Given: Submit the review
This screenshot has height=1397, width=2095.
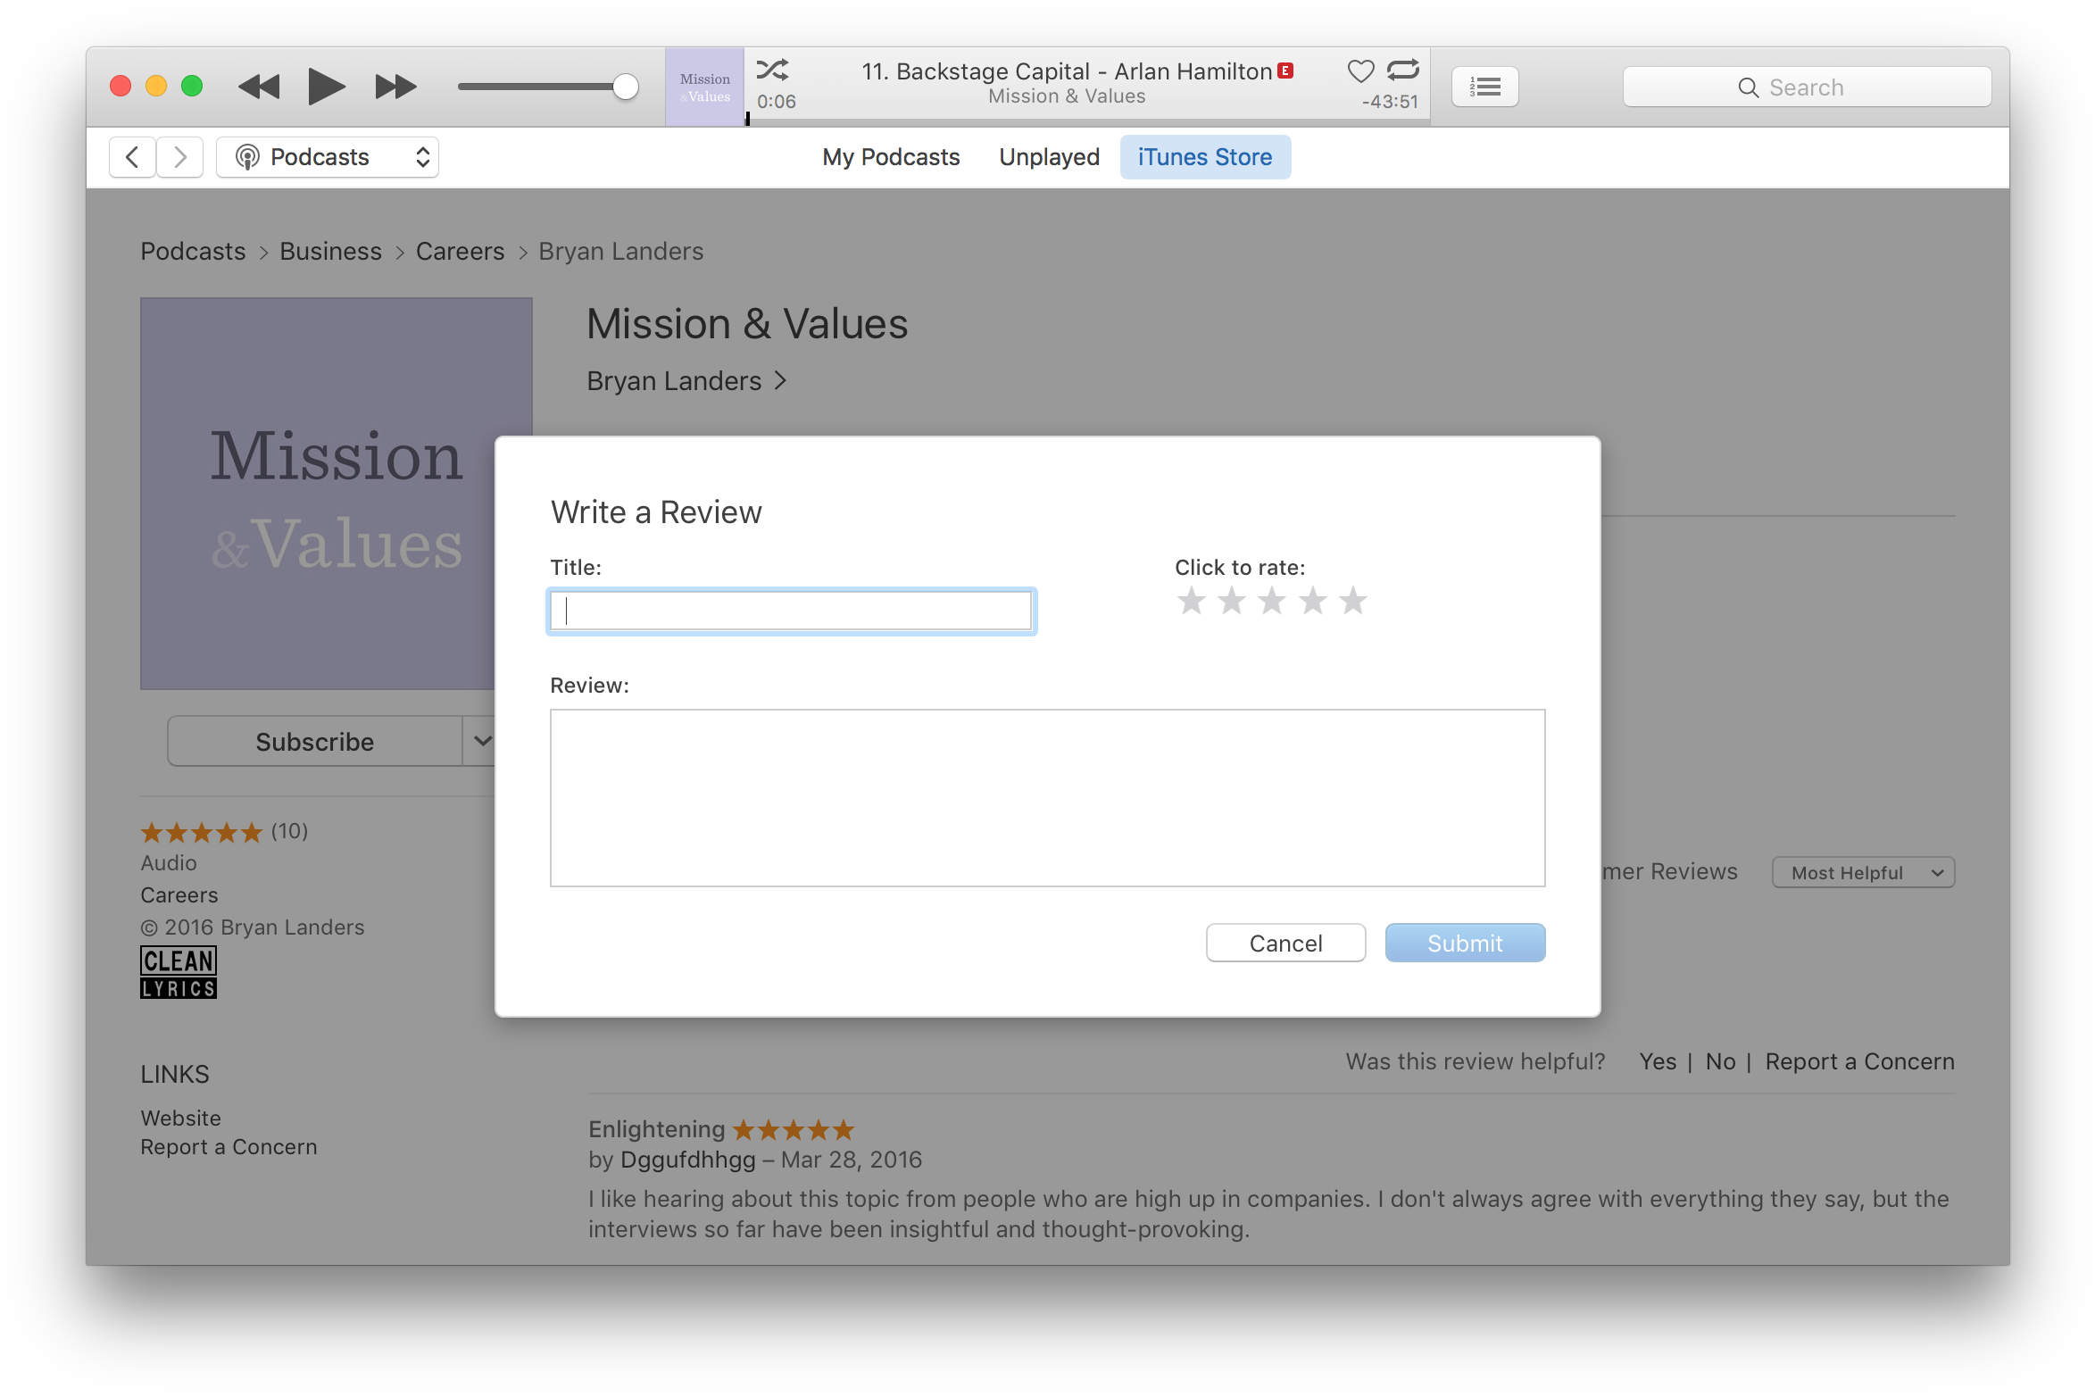Looking at the screenshot, I should point(1465,944).
